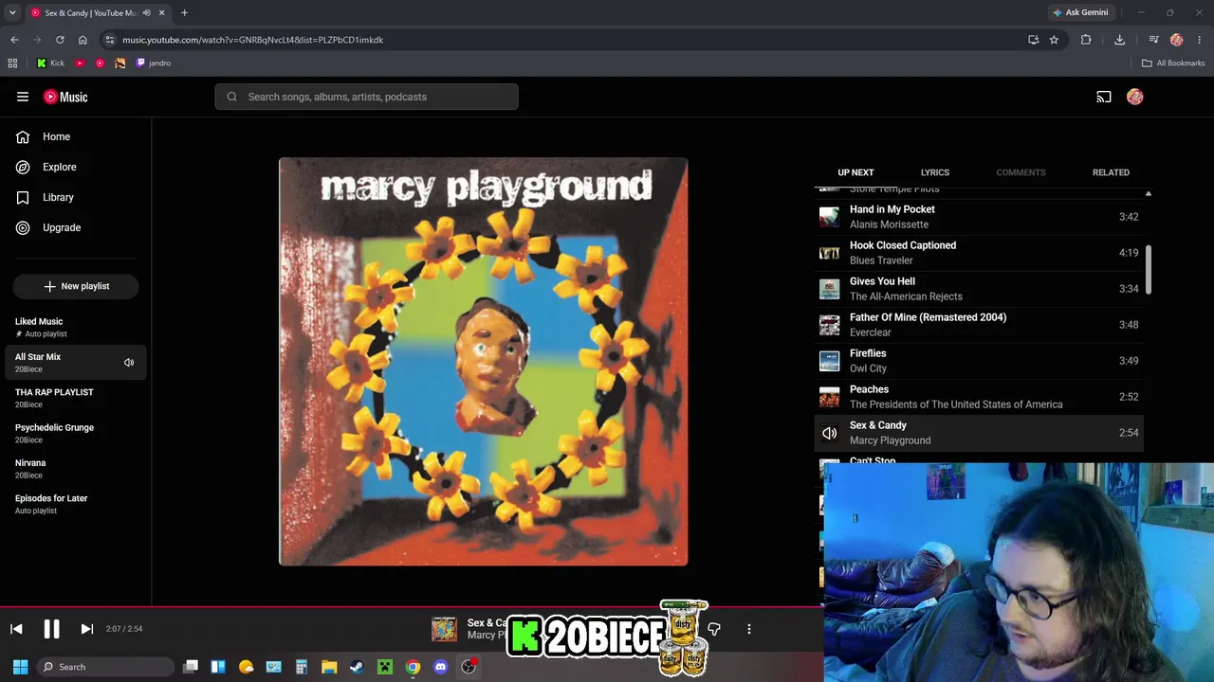The image size is (1214, 682).
Task: Open the YouTube Music account avatar menu
Action: pyautogui.click(x=1135, y=97)
